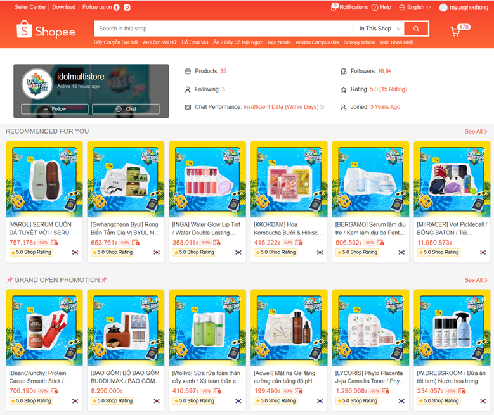494x415 pixels.
Task: Click the Help question mark icon
Action: coord(375,7)
